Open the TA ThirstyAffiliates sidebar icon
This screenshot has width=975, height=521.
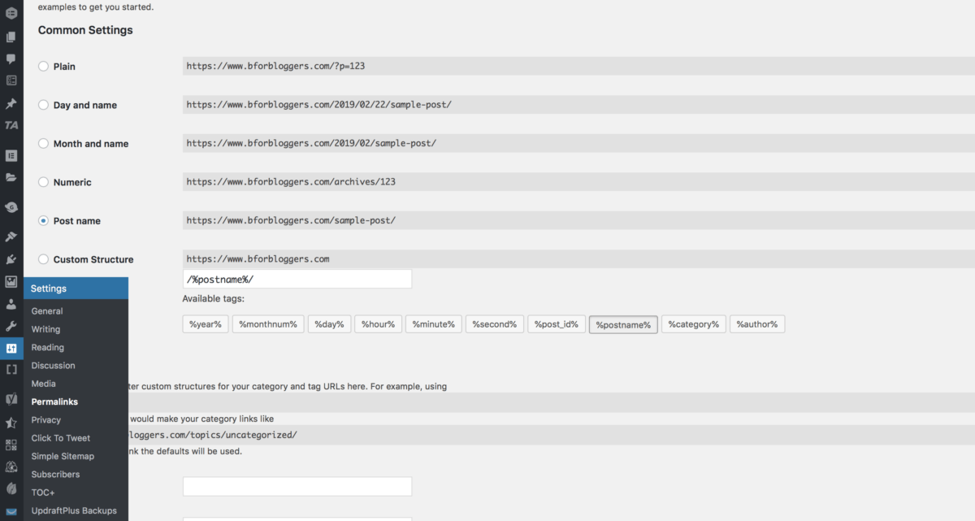click(x=11, y=125)
